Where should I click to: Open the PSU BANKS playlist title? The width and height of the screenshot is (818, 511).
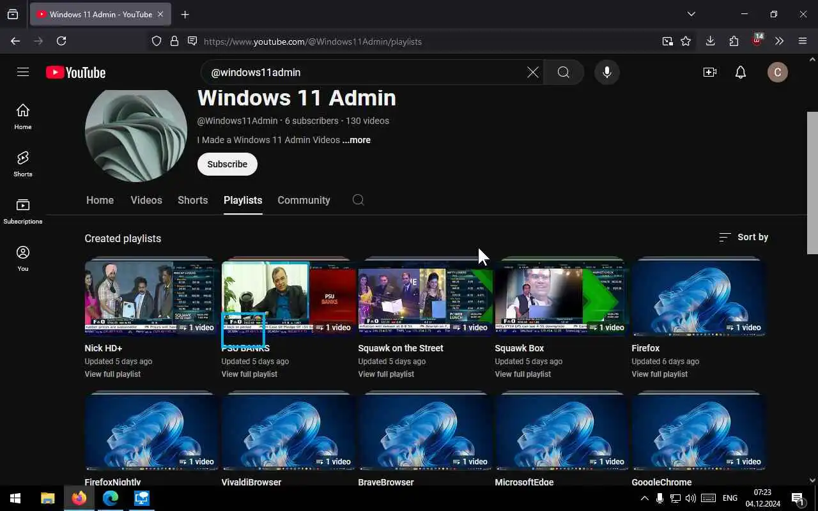click(245, 348)
